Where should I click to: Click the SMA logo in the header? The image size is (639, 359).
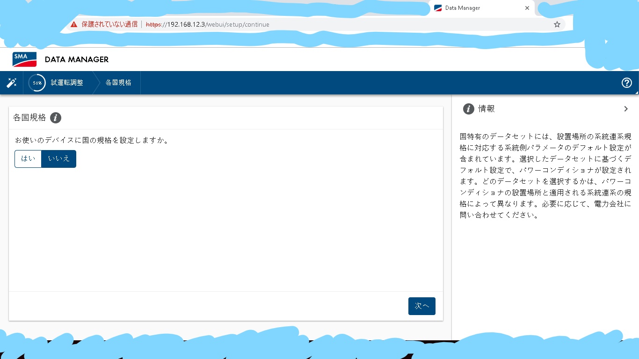click(24, 59)
